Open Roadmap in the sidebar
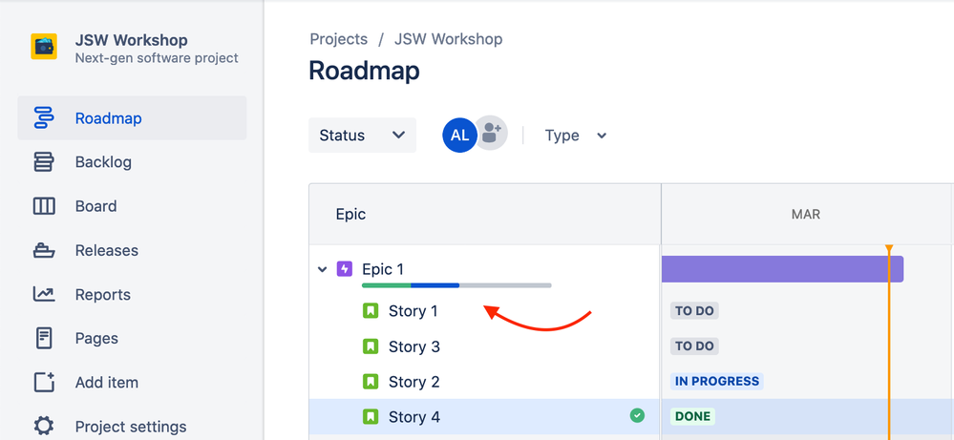The width and height of the screenshot is (954, 440). [x=132, y=118]
